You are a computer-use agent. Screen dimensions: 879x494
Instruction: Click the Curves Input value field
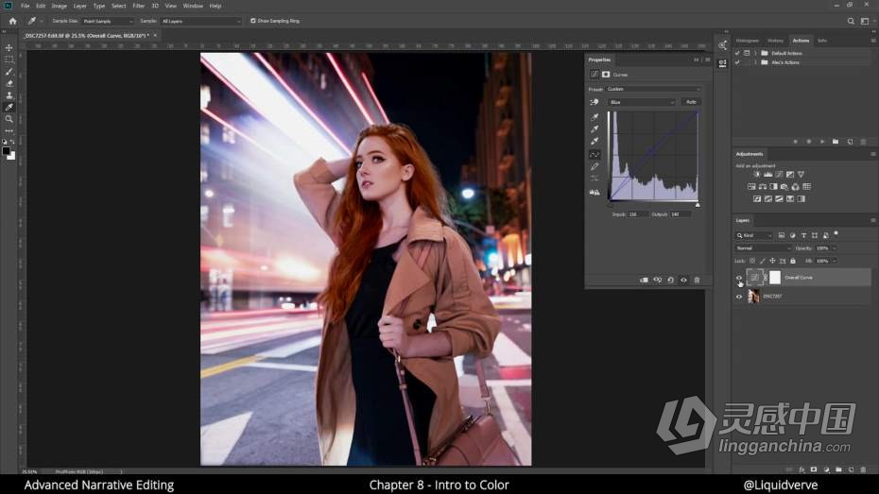[x=637, y=214]
